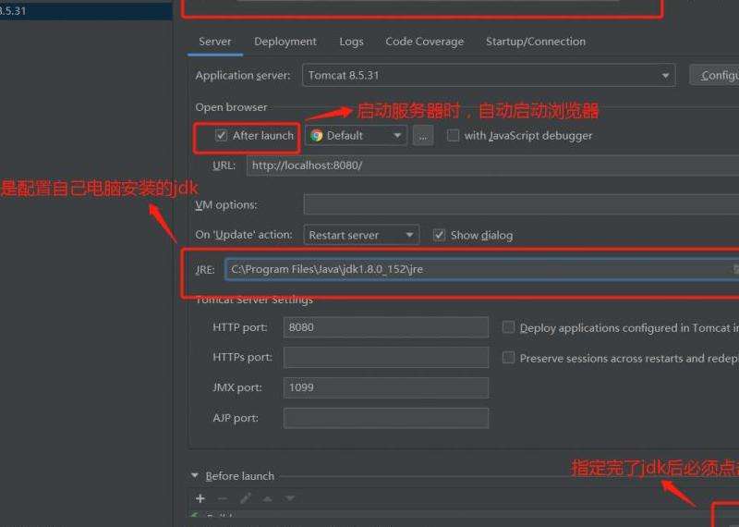Image resolution: width=739 pixels, height=527 pixels.
Task: Click the remove (−) before-launch task icon
Action: (223, 498)
